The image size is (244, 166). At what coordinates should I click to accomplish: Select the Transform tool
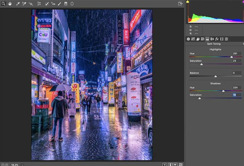click(39, 4)
